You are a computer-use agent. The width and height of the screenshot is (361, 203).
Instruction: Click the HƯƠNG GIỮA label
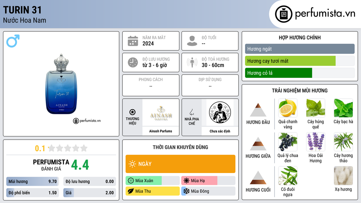[258, 156]
